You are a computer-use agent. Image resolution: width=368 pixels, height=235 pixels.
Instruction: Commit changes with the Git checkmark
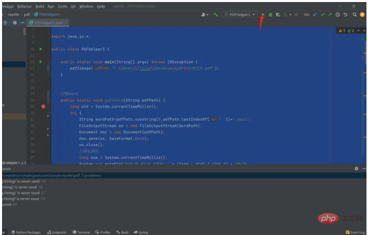click(323, 15)
